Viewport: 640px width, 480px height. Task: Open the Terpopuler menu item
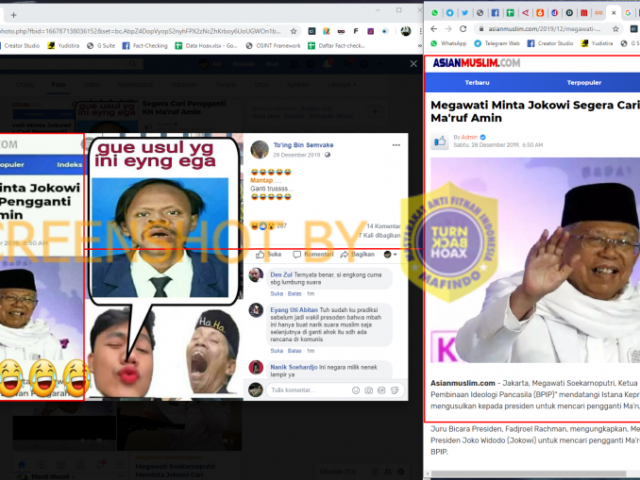click(583, 82)
